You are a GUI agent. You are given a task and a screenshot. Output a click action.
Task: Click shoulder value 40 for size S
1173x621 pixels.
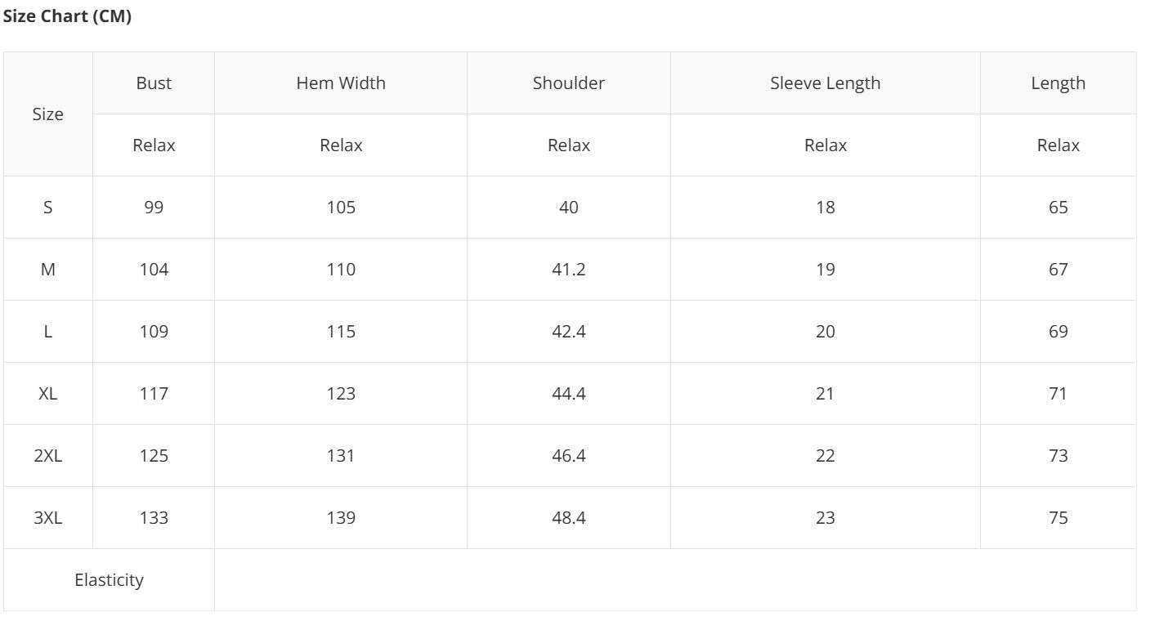(569, 208)
